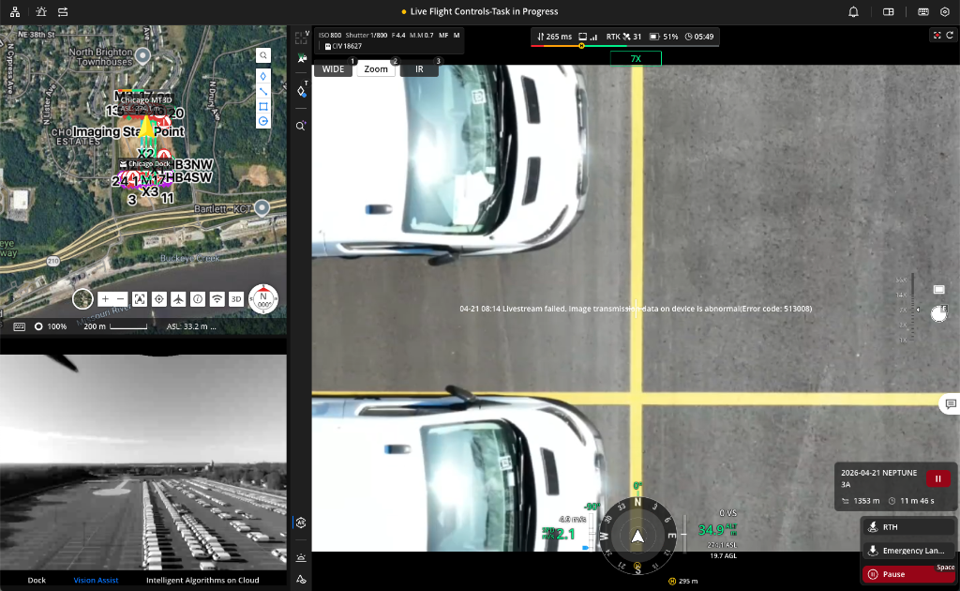960x591 pixels.
Task: Click the Emergency Landing button
Action: (908, 550)
